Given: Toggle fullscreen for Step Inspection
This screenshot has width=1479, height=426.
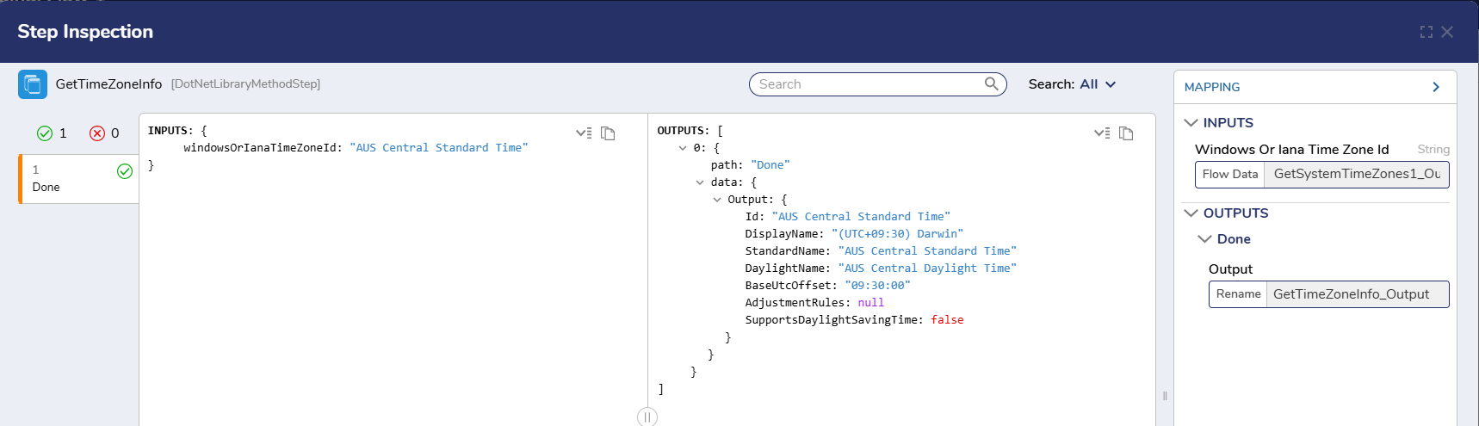Looking at the screenshot, I should point(1426,32).
